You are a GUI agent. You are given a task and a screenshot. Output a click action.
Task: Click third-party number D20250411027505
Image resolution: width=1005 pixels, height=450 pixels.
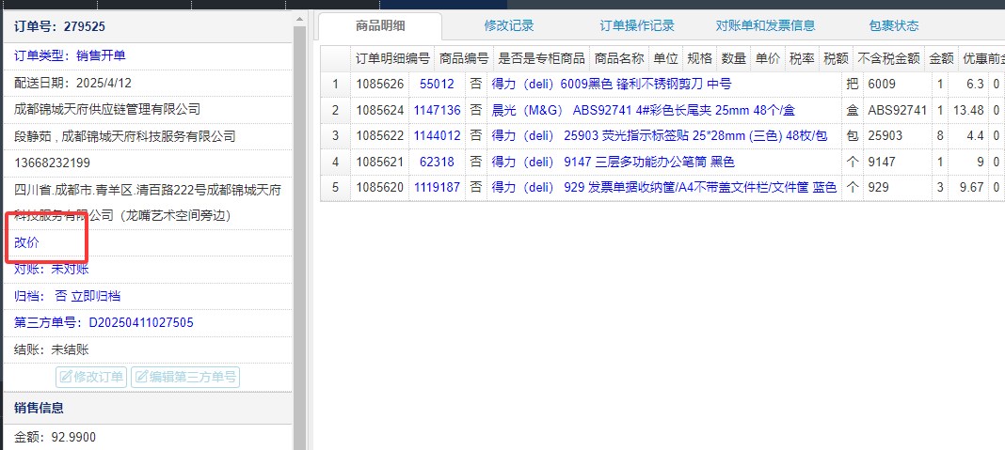pos(141,322)
